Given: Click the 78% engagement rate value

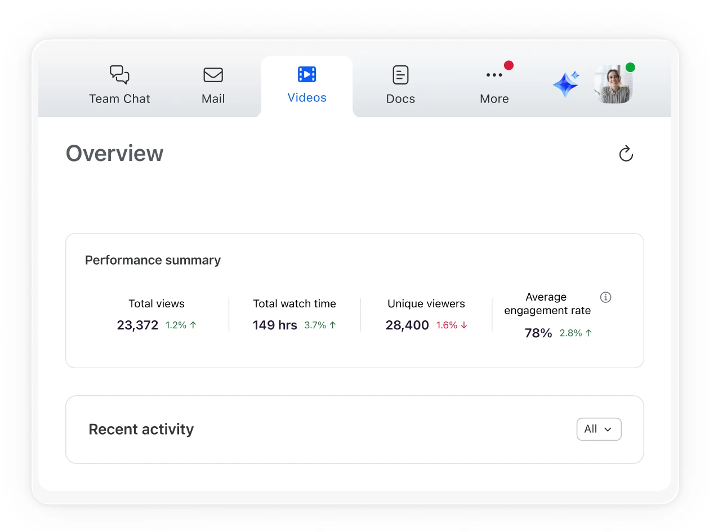Looking at the screenshot, I should click(538, 333).
